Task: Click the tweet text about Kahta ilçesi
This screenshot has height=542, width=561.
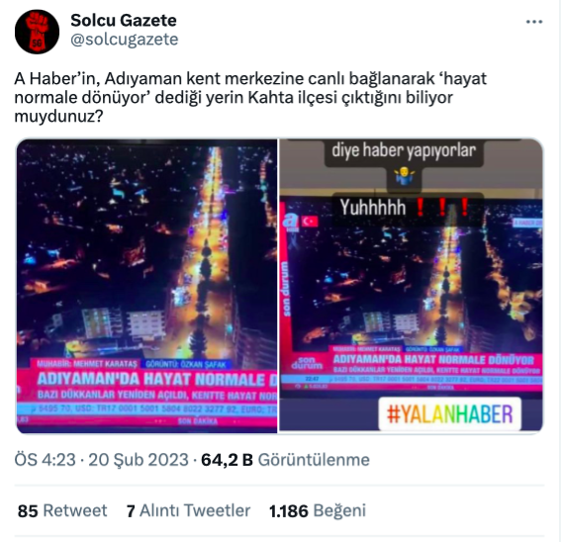Action: [250, 97]
